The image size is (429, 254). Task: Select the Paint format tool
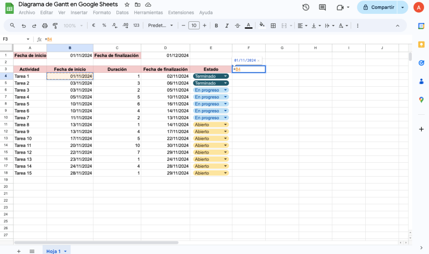tap(55, 26)
